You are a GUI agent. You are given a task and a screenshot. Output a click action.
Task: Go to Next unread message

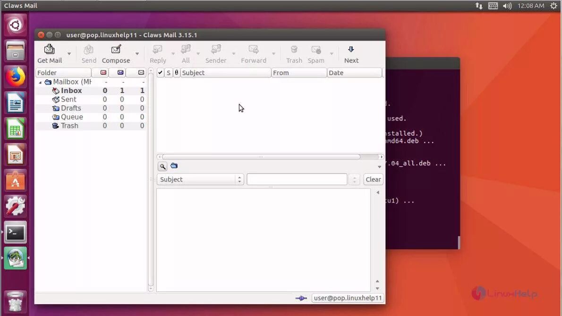tap(351, 54)
